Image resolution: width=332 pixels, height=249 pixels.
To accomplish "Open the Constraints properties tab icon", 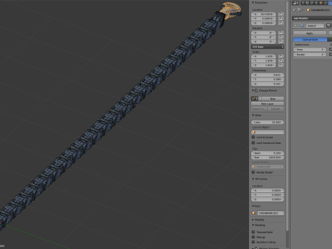I will 325,3.
